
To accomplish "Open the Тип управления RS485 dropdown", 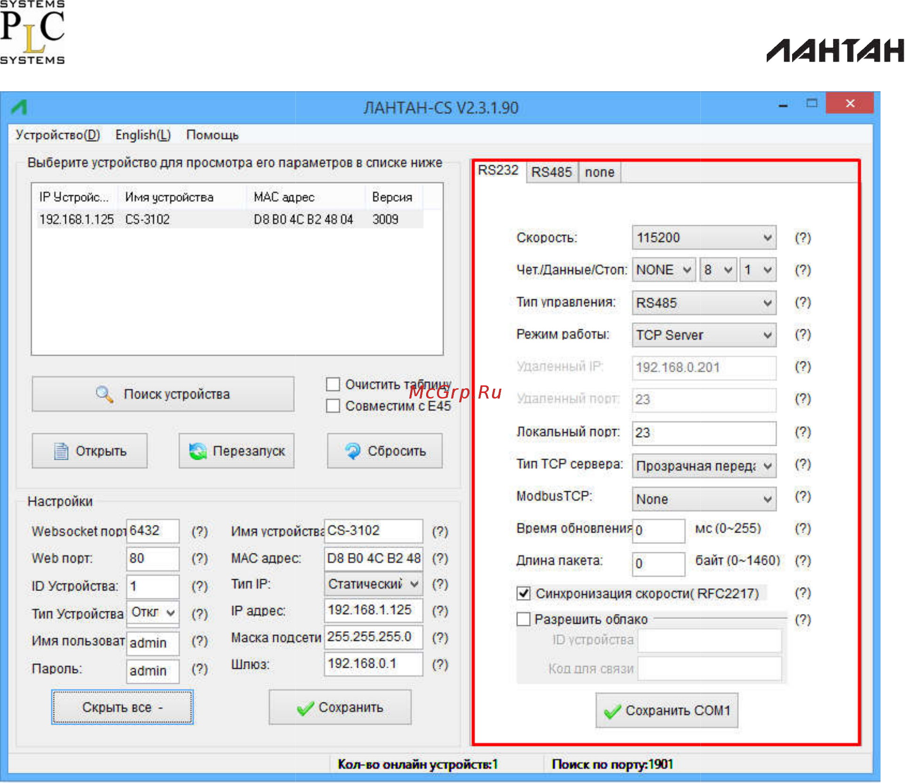I will pos(704,303).
